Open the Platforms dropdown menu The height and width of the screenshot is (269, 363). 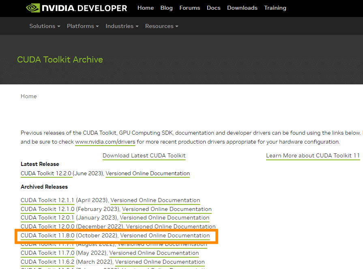pos(83,26)
